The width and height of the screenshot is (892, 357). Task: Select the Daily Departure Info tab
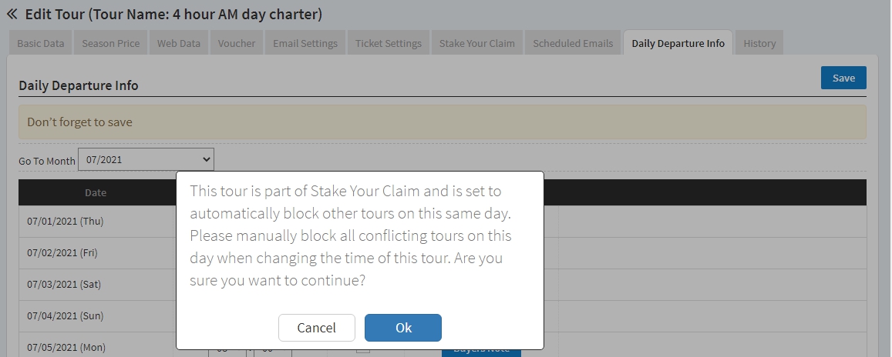tap(678, 43)
